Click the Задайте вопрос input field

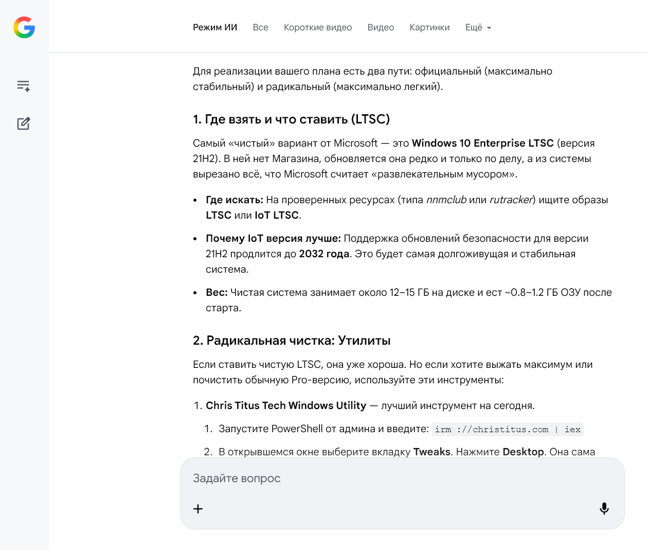pyautogui.click(x=391, y=478)
